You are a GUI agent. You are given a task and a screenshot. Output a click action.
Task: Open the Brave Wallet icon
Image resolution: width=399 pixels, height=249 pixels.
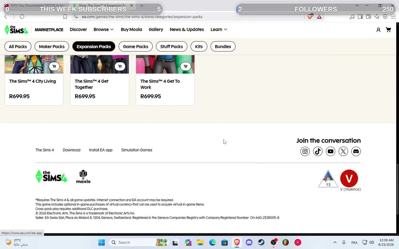click(x=369, y=17)
